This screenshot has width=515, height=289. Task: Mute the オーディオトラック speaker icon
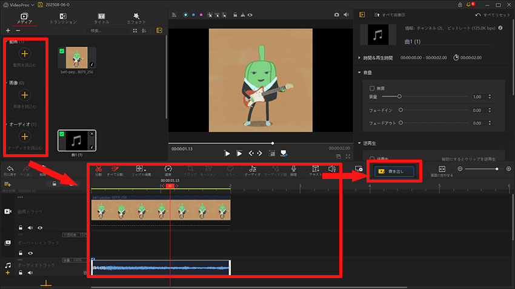click(x=30, y=273)
